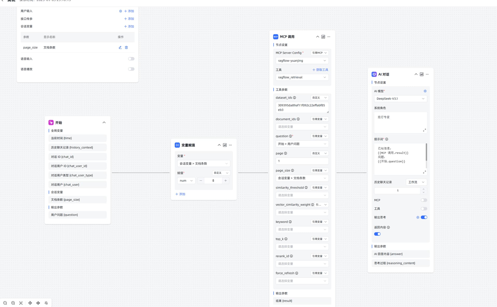
Task: Enable 工具 switch in AI 对话
Action: [424, 209]
